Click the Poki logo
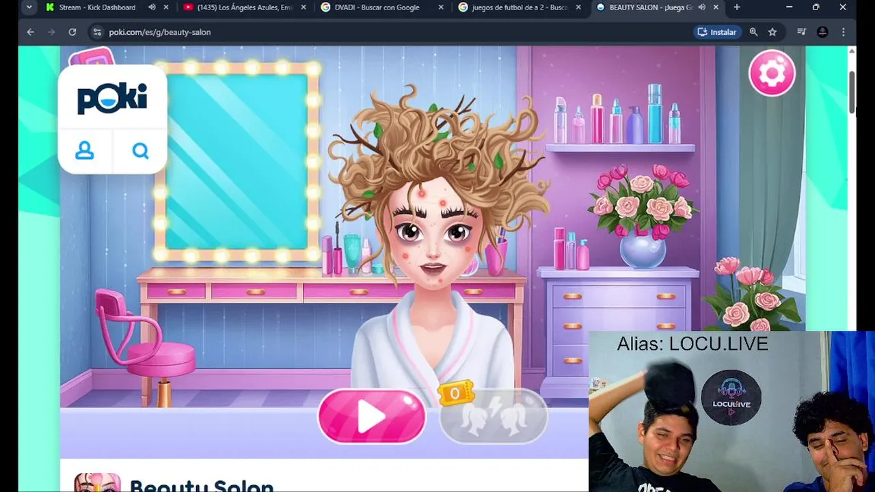 coord(112,98)
